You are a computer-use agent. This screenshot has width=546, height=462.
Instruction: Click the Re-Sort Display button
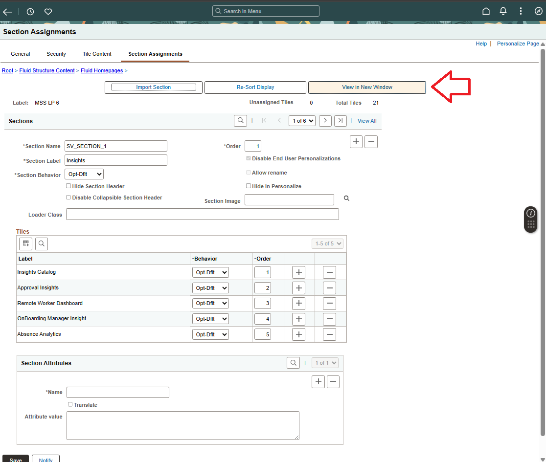click(x=255, y=87)
